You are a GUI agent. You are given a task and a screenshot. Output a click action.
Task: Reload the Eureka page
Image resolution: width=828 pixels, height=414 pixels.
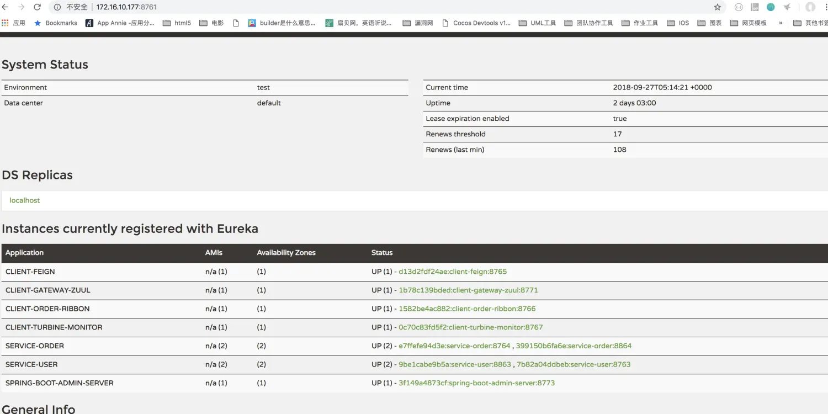pos(38,7)
